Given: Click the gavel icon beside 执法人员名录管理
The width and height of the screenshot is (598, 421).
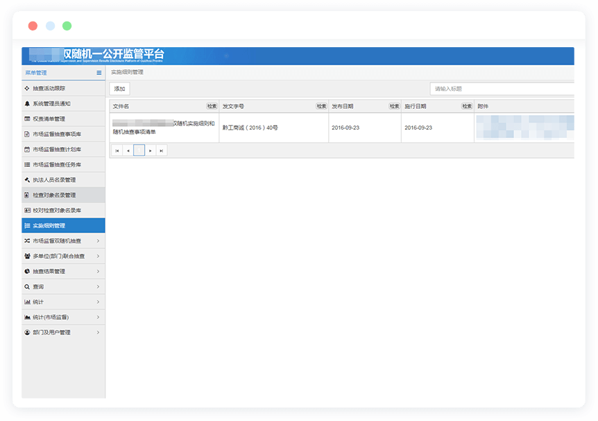Looking at the screenshot, I should pyautogui.click(x=27, y=180).
